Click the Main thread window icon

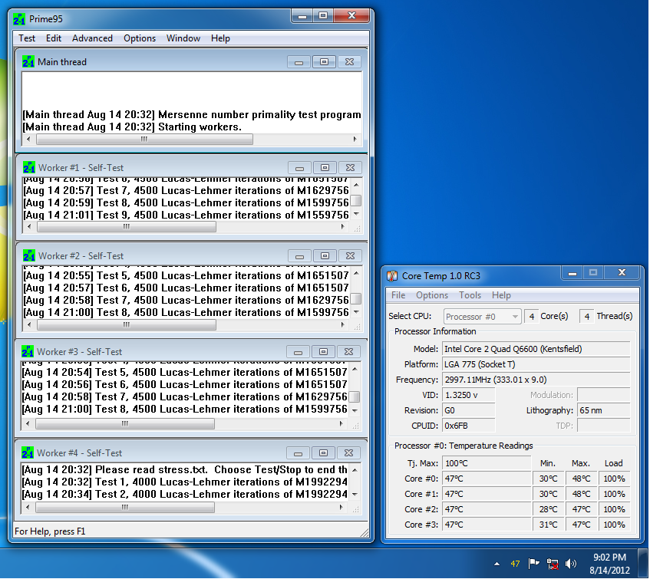28,61
